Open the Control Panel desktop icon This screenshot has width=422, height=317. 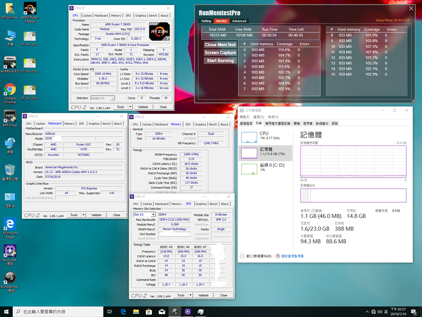[10, 200]
